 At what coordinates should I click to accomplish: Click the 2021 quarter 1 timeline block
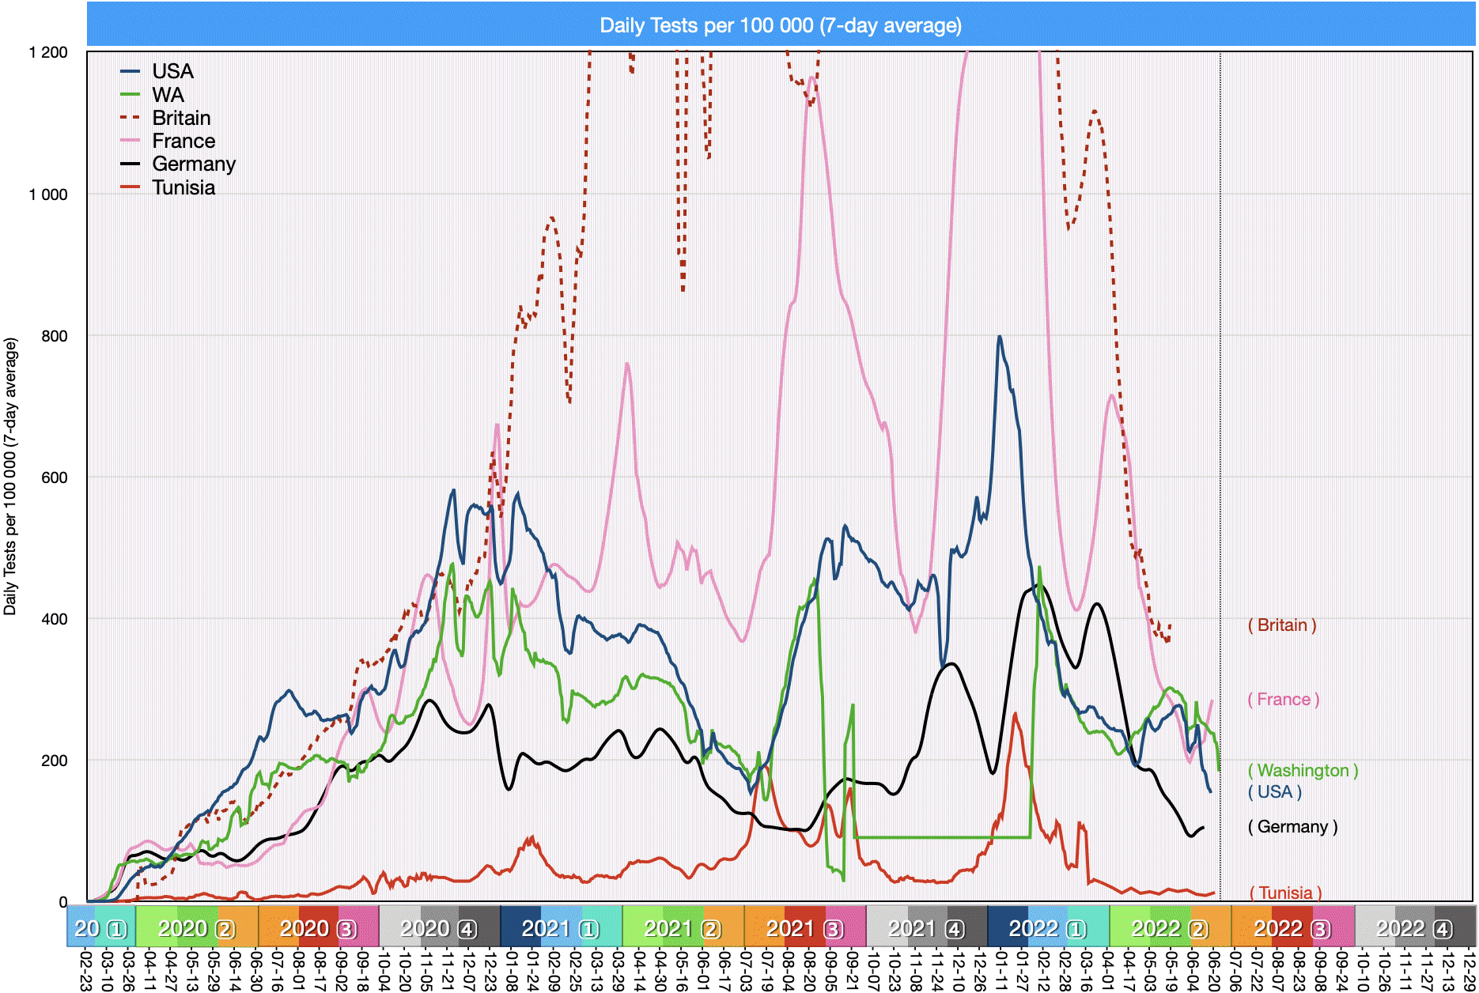pyautogui.click(x=561, y=928)
